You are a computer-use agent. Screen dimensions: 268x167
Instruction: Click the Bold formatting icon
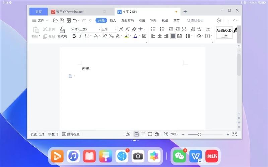pos(74,36)
